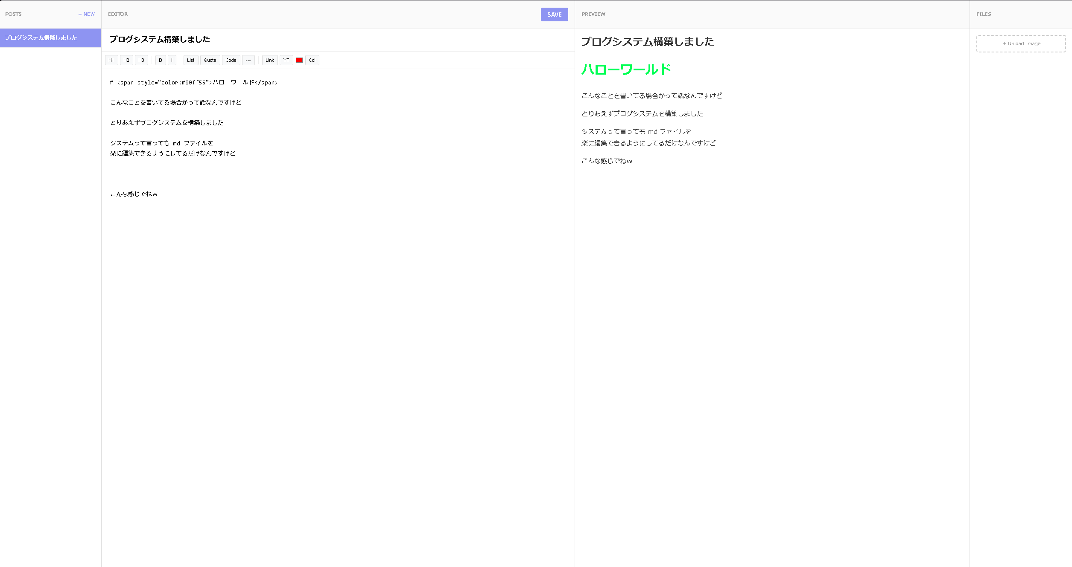Embed YouTube video with the YT button
The width and height of the screenshot is (1072, 567).
point(286,60)
